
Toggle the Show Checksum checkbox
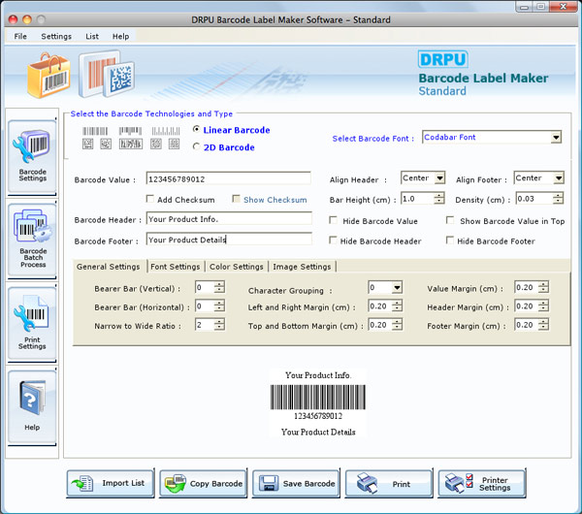pyautogui.click(x=236, y=199)
